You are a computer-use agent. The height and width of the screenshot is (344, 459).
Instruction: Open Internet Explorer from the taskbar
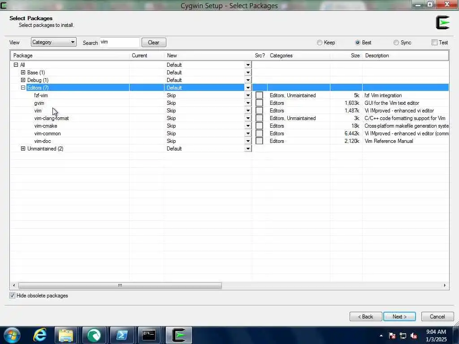click(40, 335)
